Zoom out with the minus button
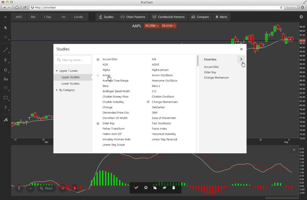The height and width of the screenshot is (200, 307). click(x=31, y=188)
